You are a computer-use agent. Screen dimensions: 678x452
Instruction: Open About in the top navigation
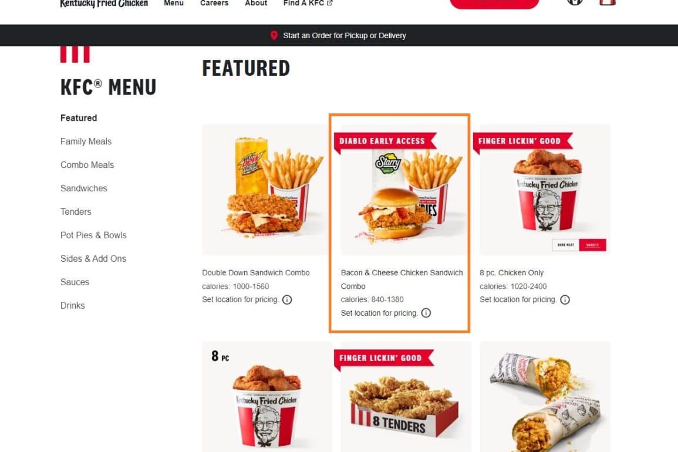tap(256, 3)
